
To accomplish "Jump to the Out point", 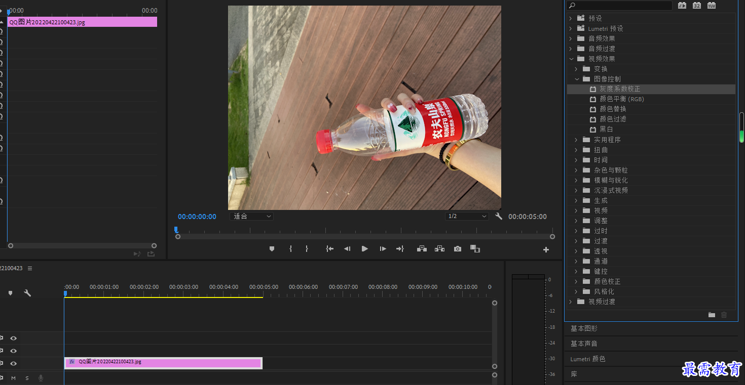I will click(400, 249).
